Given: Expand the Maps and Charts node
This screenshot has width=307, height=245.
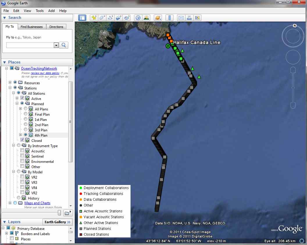Looking at the screenshot, I should (x=10, y=203).
